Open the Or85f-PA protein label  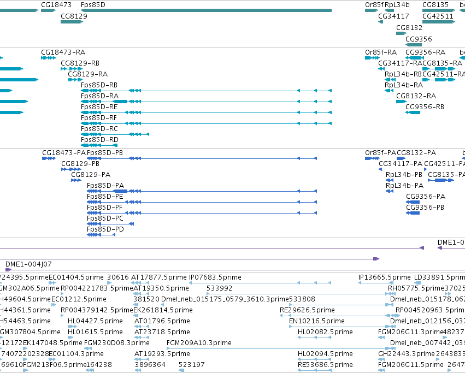[x=380, y=153]
